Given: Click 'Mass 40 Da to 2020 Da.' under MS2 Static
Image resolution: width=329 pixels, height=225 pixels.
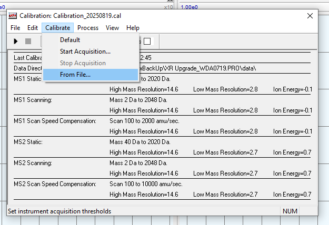Looking at the screenshot, I should [140, 142].
